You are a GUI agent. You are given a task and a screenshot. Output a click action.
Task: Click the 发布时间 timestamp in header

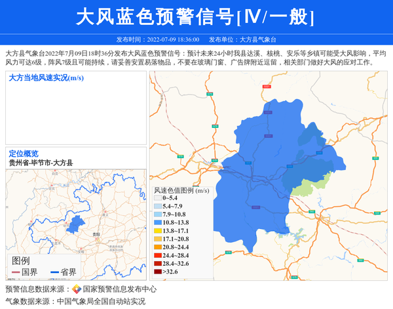[157, 39]
